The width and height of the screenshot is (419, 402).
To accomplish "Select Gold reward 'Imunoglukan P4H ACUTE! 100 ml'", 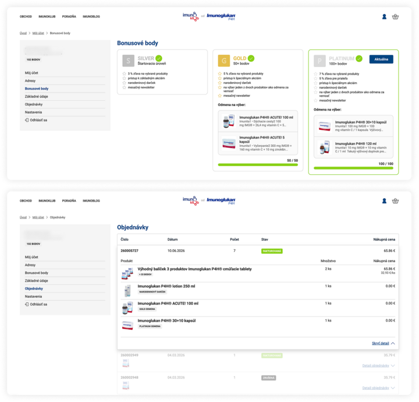I will click(258, 121).
